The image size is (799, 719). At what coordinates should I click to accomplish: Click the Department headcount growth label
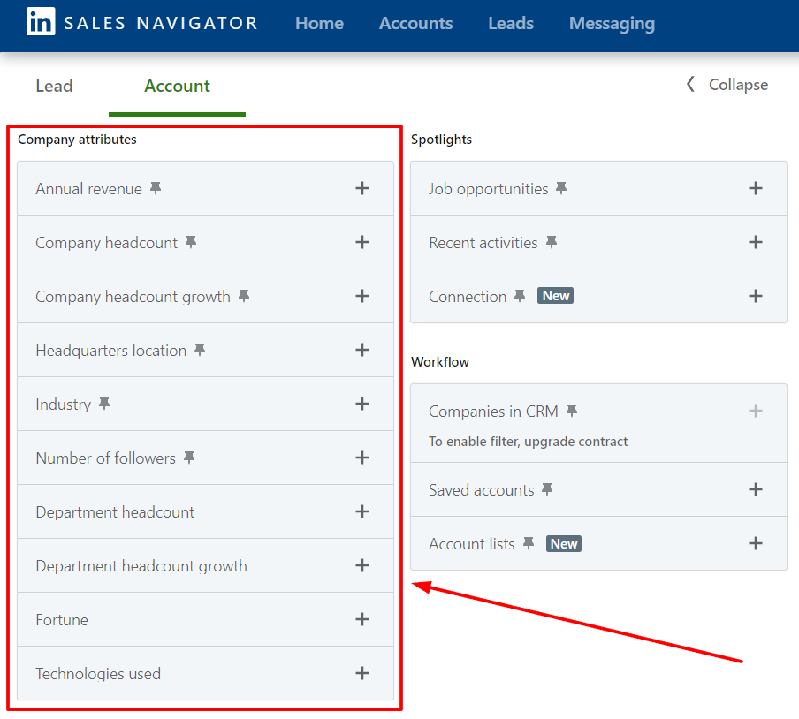point(141,565)
